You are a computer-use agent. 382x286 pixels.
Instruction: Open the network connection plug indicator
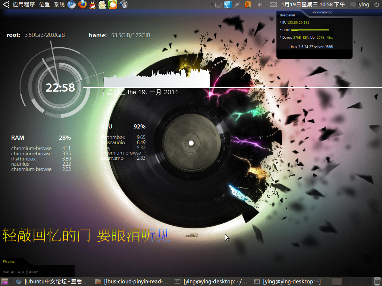(237, 4)
